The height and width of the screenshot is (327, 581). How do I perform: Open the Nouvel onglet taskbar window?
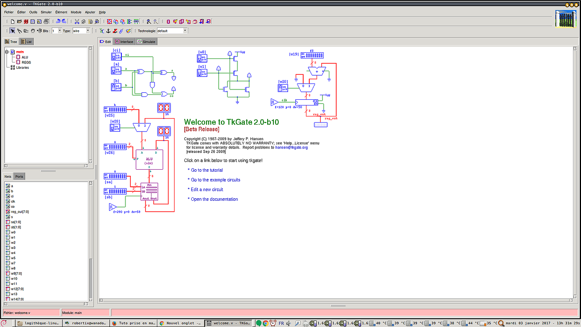(180, 323)
